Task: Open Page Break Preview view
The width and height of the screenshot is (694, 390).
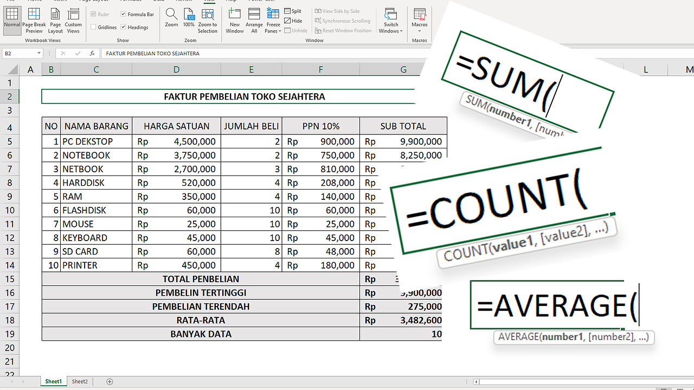Action: 34,21
